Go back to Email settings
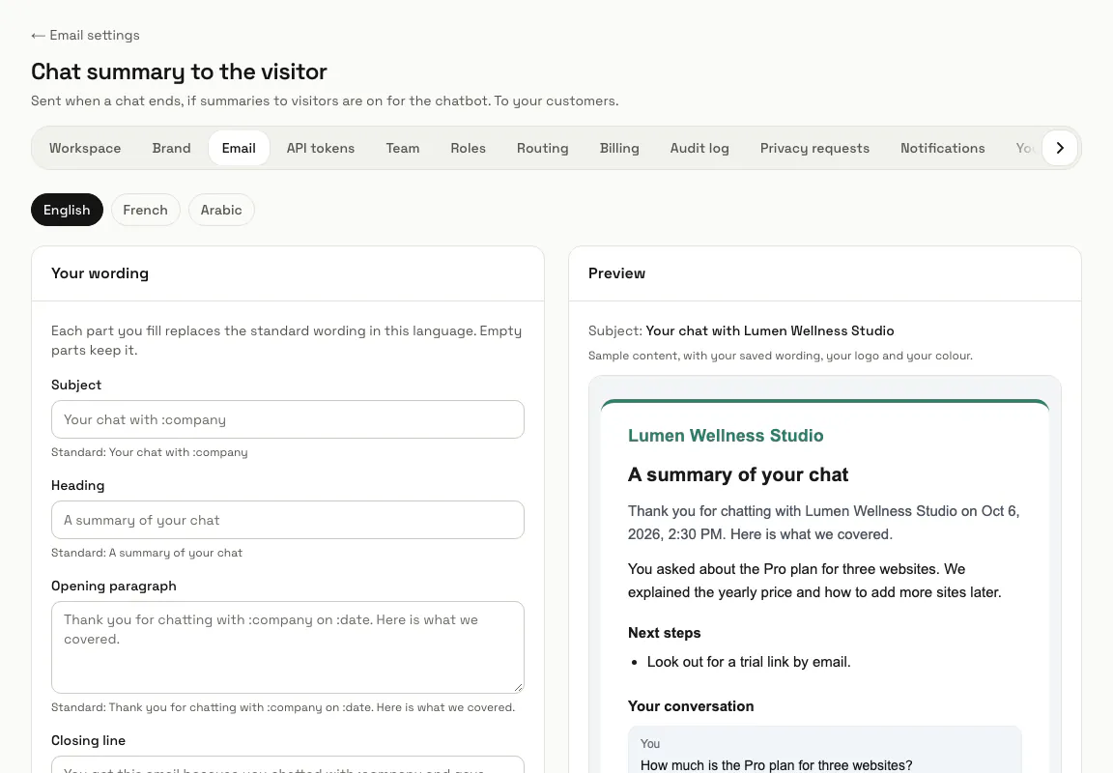Screen dimensions: 1113x773 point(85,35)
